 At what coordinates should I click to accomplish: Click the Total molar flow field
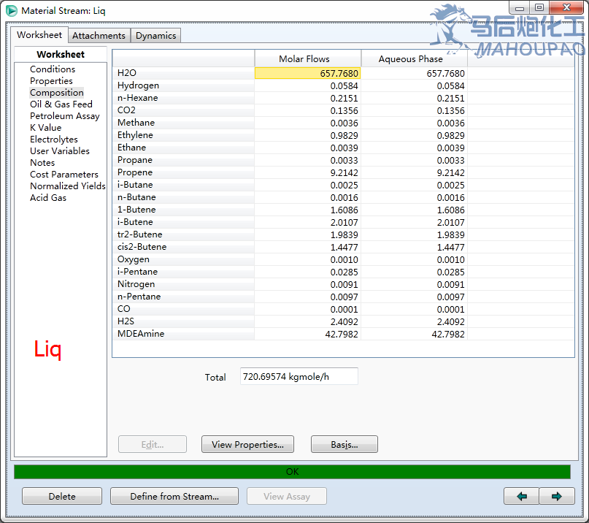299,376
